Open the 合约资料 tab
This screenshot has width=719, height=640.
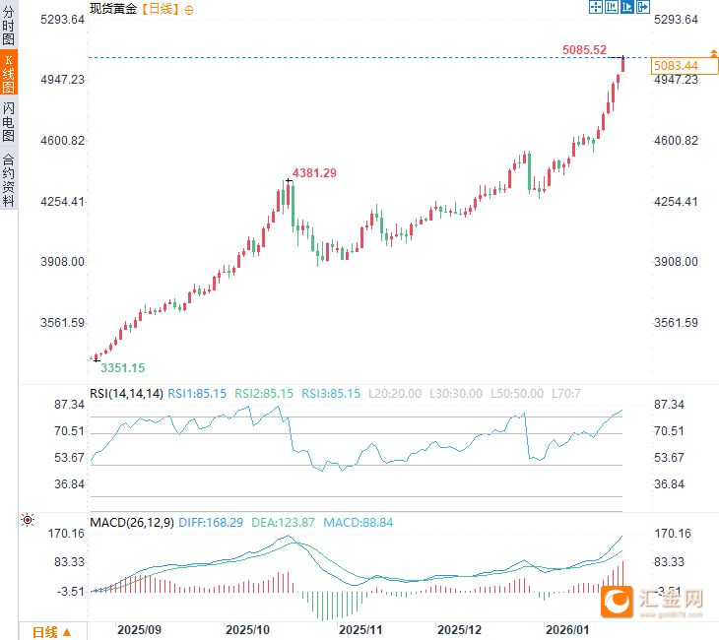click(x=9, y=180)
